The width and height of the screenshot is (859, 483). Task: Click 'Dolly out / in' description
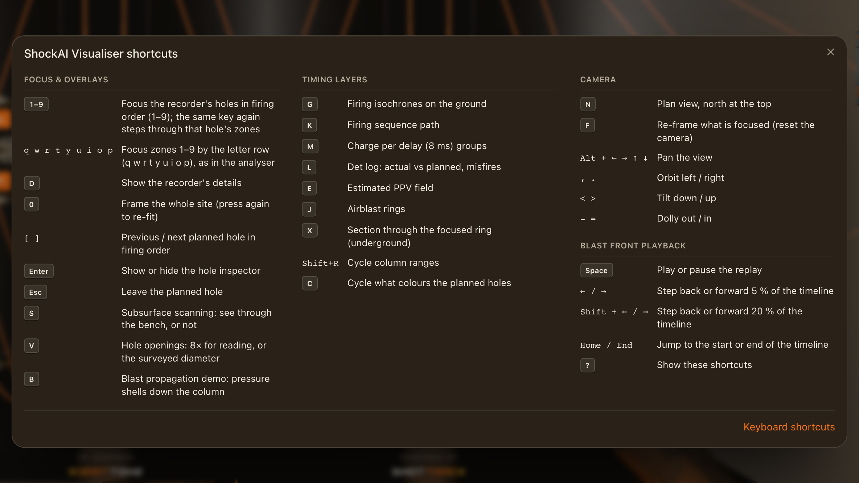tap(684, 218)
